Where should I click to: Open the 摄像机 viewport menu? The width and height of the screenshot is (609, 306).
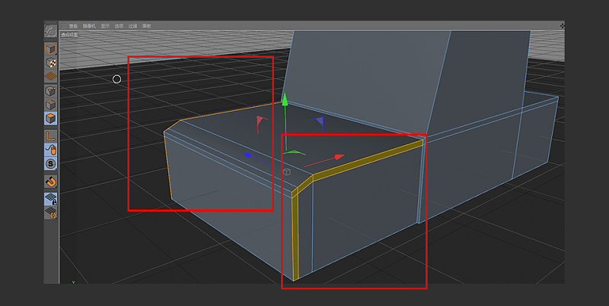click(x=89, y=26)
